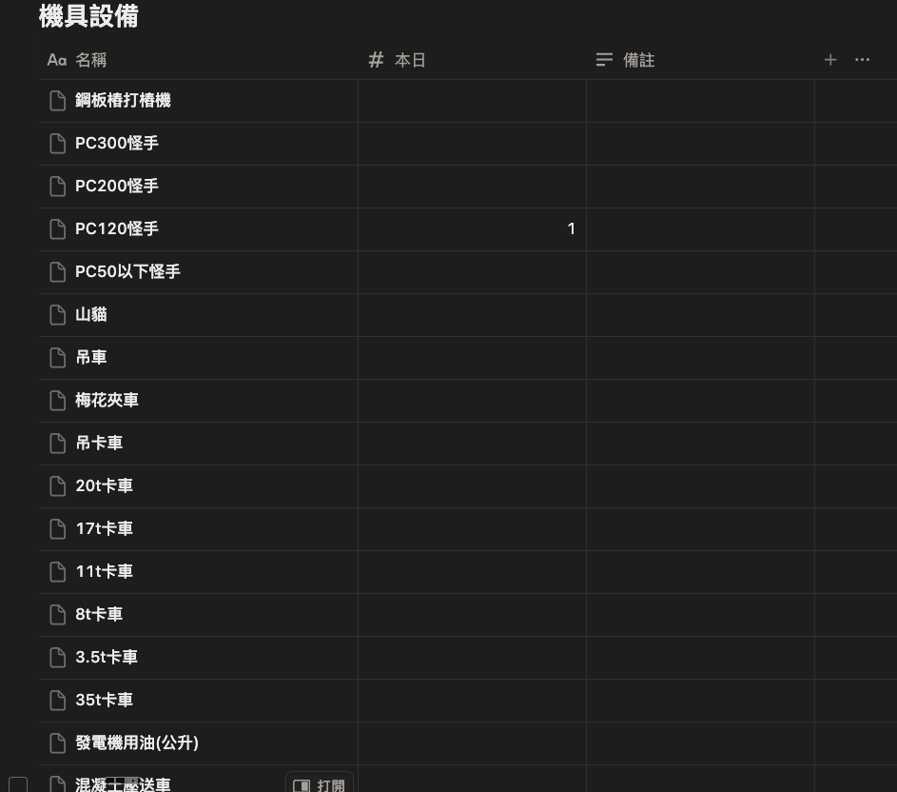Select the 11t卡車 row name
The image size is (897, 792).
click(104, 571)
